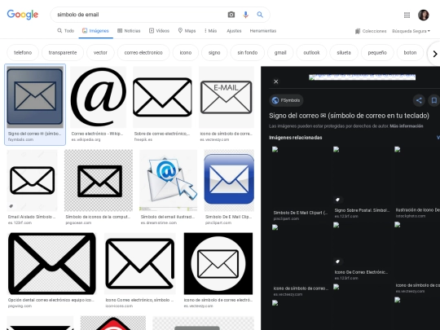Open FSymbols source chip

286,100
